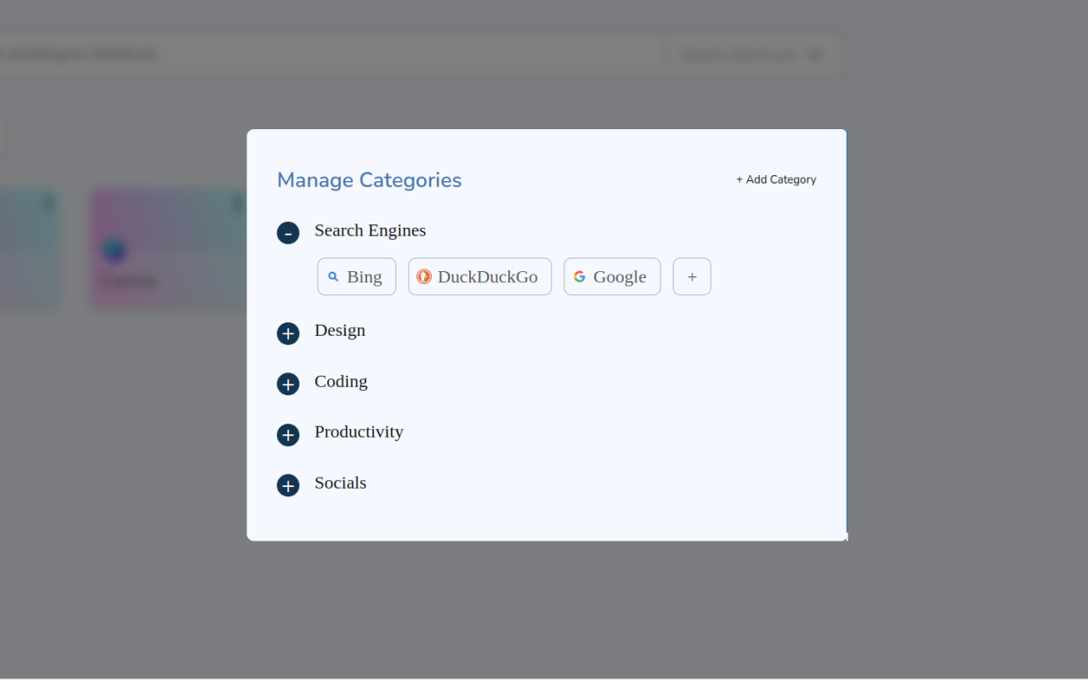The height and width of the screenshot is (680, 1088).
Task: Click the Add Category button
Action: (776, 179)
